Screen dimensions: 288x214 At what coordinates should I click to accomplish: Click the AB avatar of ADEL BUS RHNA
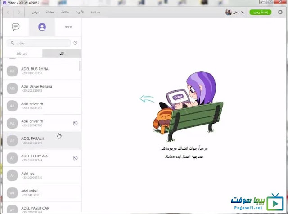(x=12, y=71)
